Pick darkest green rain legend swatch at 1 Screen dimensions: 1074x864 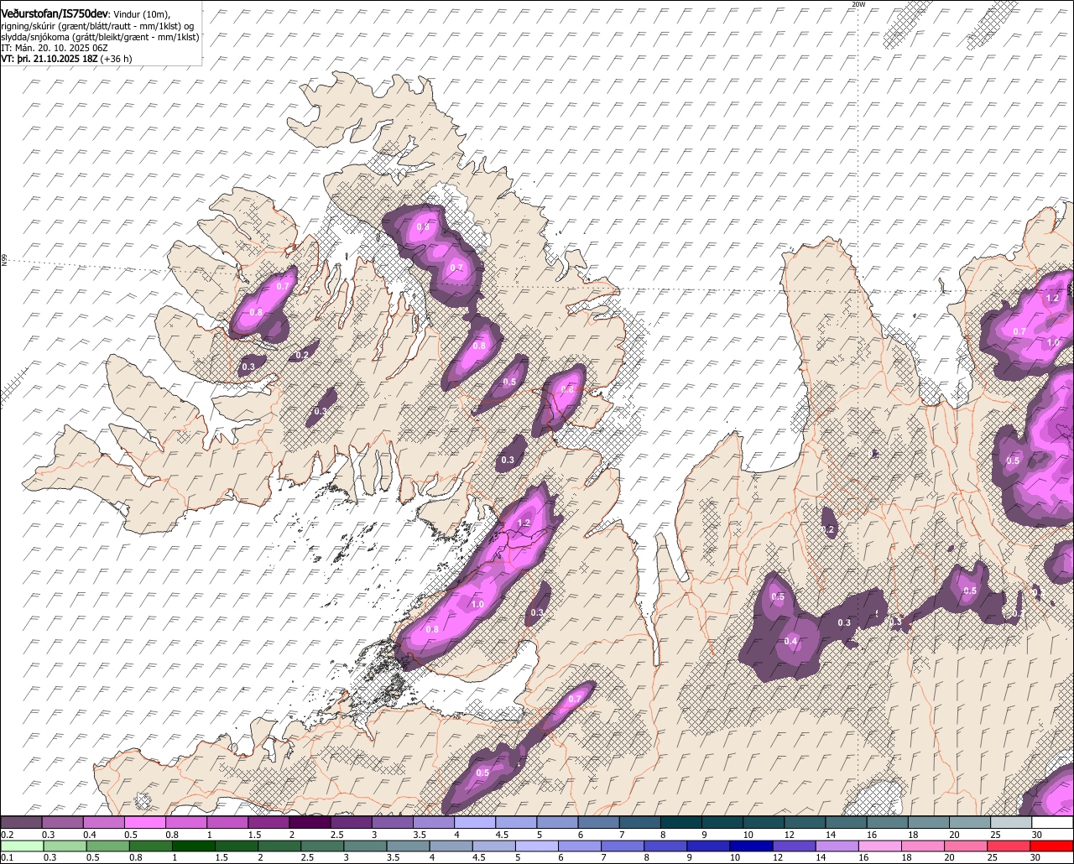[x=193, y=846]
